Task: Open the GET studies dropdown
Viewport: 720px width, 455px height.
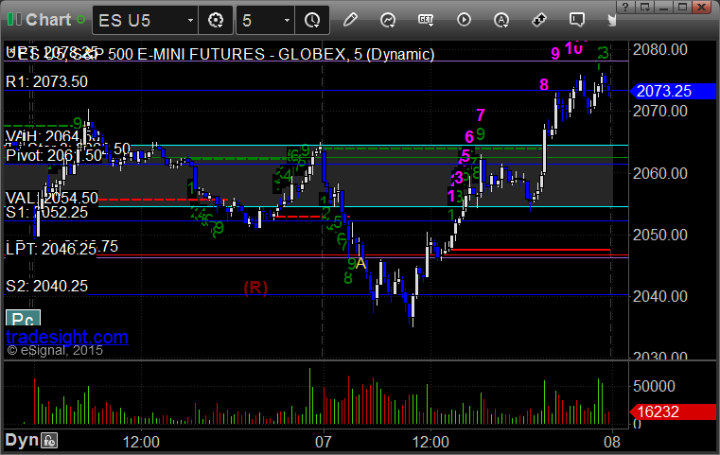Action: pos(426,20)
